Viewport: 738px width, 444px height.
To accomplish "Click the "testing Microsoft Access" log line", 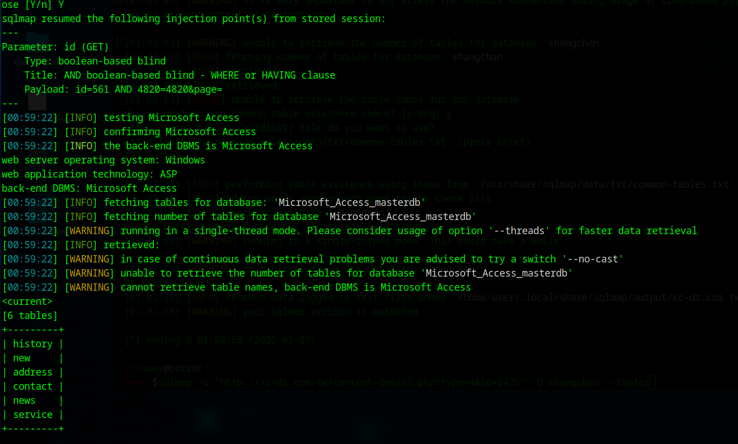I will (120, 118).
